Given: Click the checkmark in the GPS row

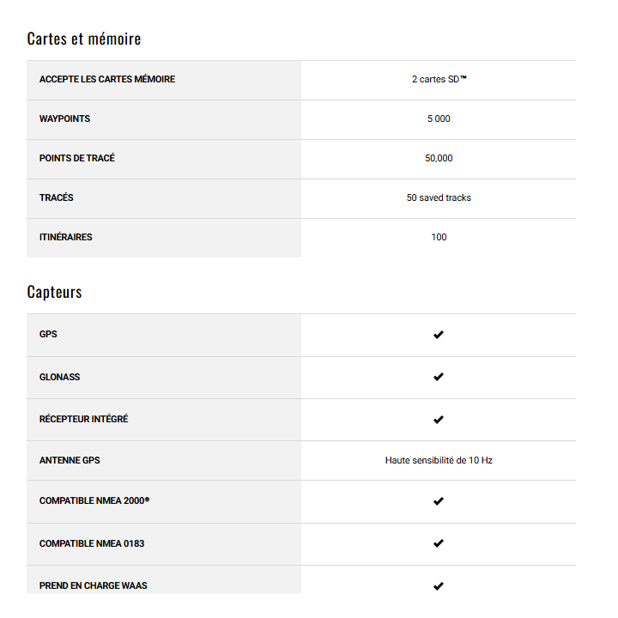Looking at the screenshot, I should click(439, 335).
